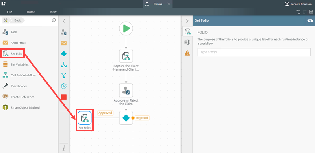Collapse the toolbox with left chevron
The width and height of the screenshot is (315, 153).
tap(64, 21)
